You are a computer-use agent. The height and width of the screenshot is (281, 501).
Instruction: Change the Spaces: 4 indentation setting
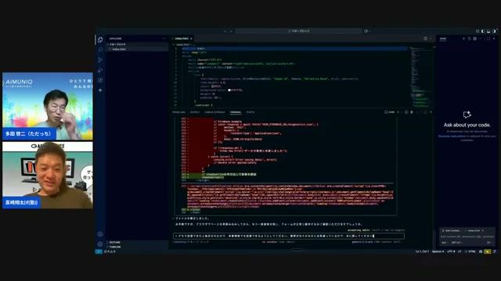[x=438, y=251]
